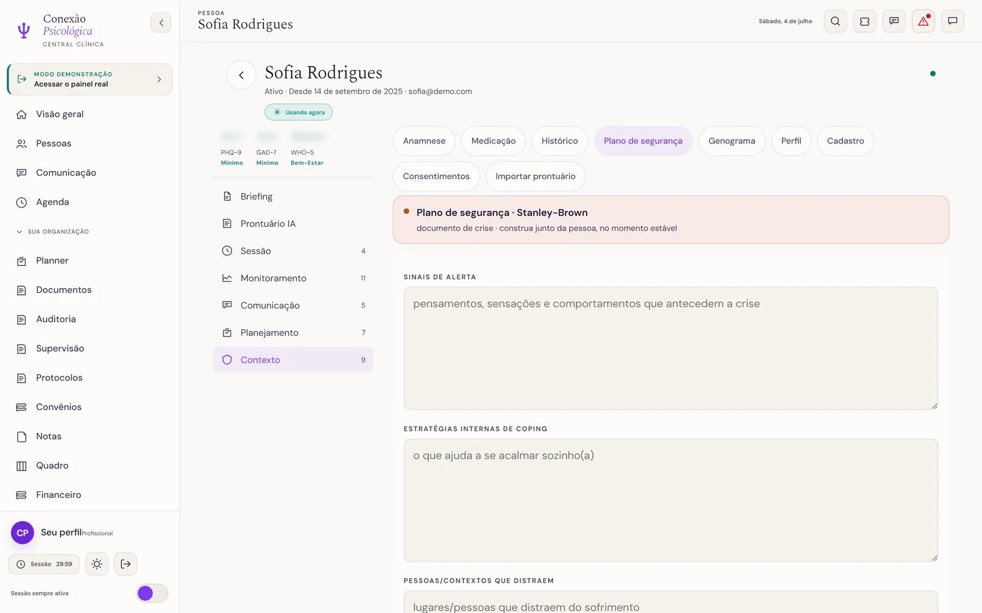
Task: Collapse the Sua Organização section
Action: coord(53,232)
